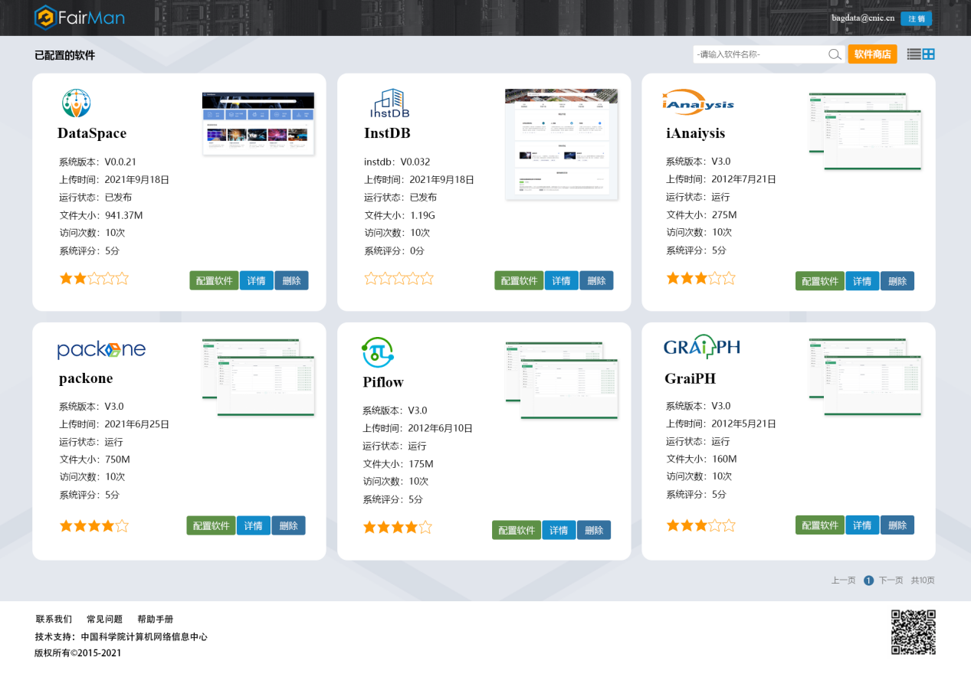The width and height of the screenshot is (971, 677).
Task: Click the DataSpace logo icon
Action: [x=76, y=103]
